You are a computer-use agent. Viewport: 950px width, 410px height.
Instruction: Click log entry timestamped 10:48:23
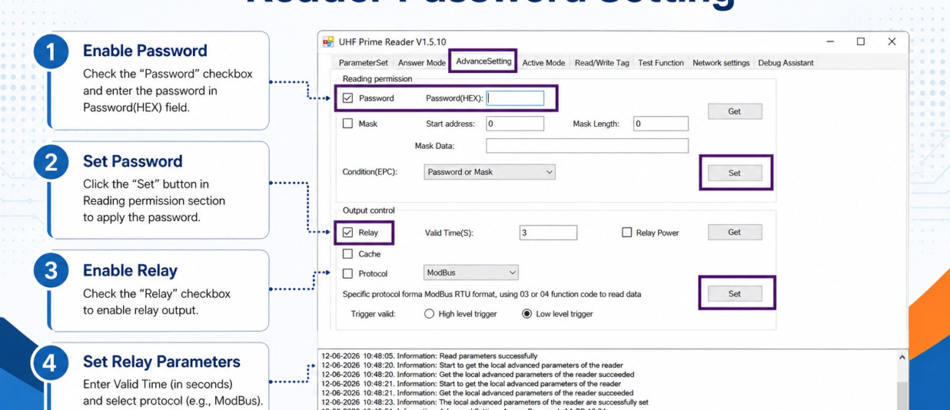[x=485, y=402]
